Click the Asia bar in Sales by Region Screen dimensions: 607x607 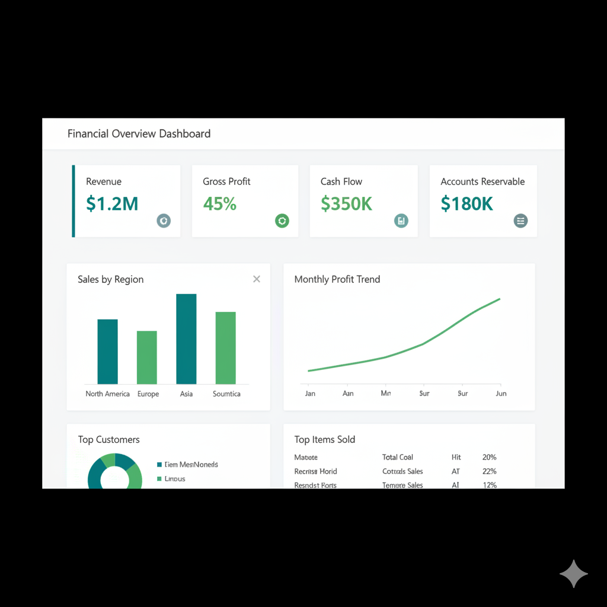(x=186, y=338)
